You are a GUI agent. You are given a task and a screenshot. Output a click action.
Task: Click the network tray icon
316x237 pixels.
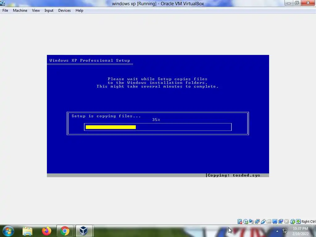click(285, 231)
